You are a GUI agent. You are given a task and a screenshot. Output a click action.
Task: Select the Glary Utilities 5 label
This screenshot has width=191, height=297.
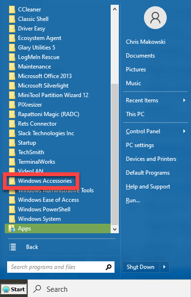37,48
